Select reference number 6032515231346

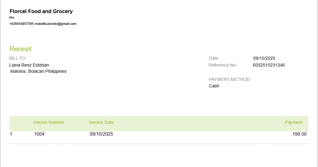pos(269,65)
